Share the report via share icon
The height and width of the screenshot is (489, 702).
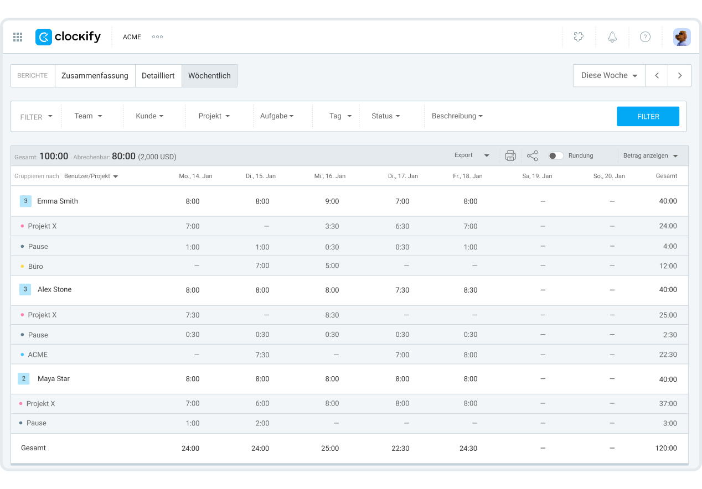click(x=532, y=156)
